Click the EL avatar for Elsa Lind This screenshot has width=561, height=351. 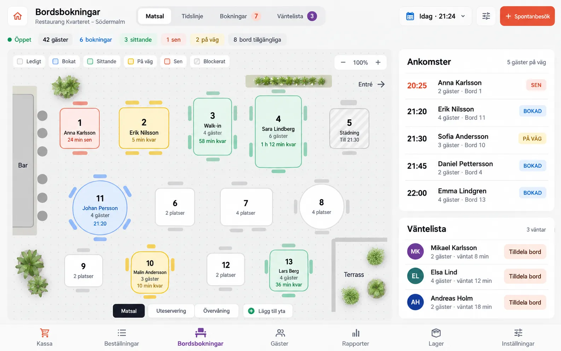(x=415, y=276)
